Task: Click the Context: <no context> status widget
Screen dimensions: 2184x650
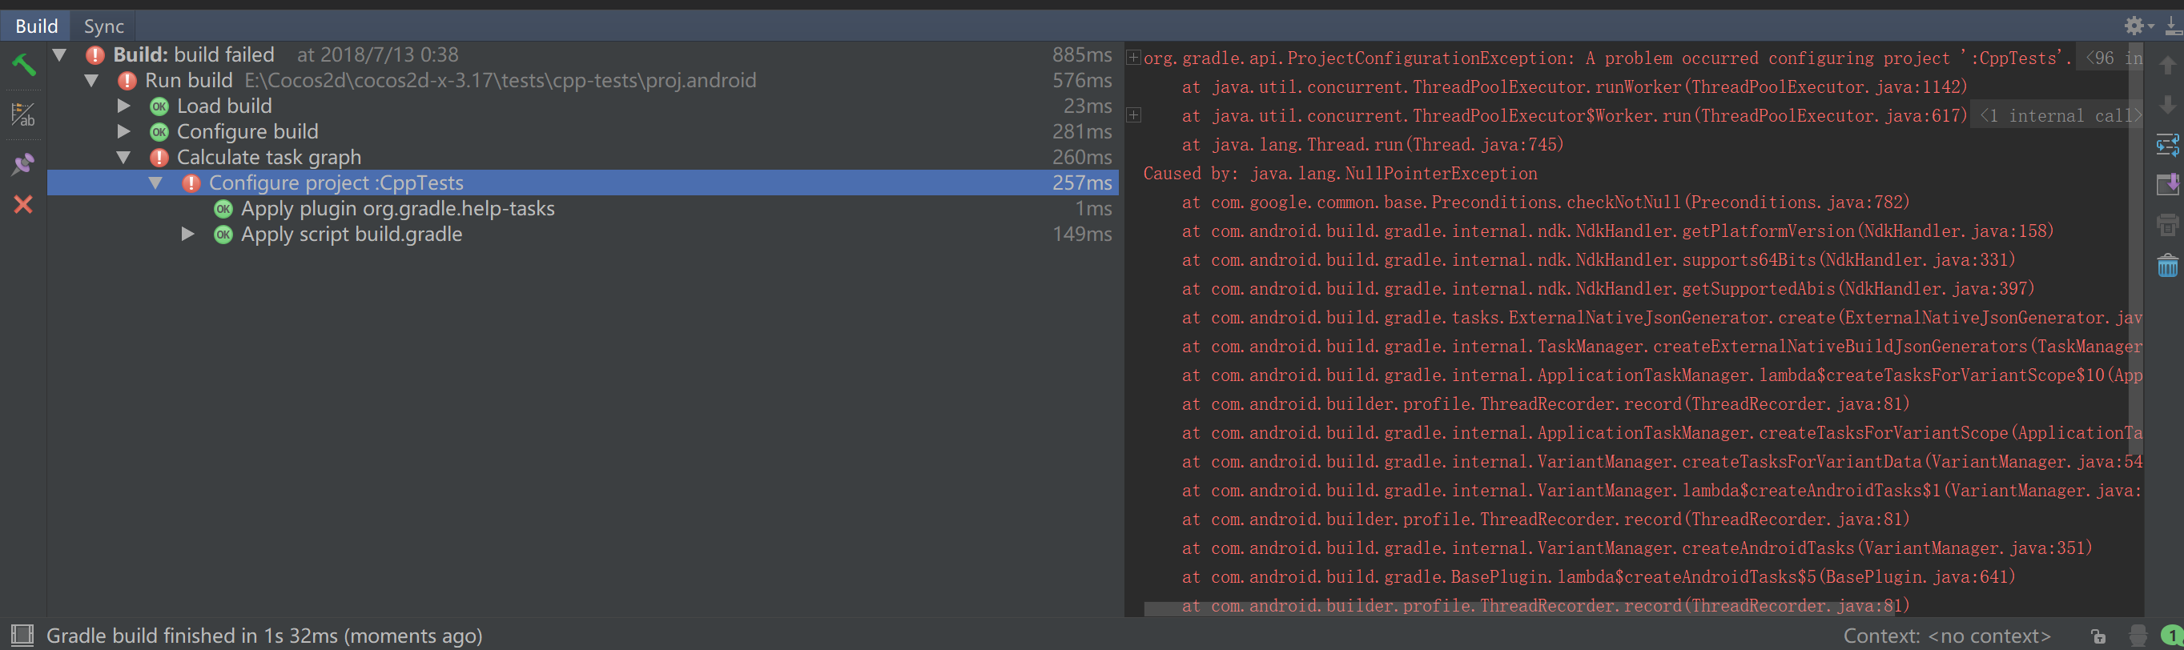Action: (1947, 636)
